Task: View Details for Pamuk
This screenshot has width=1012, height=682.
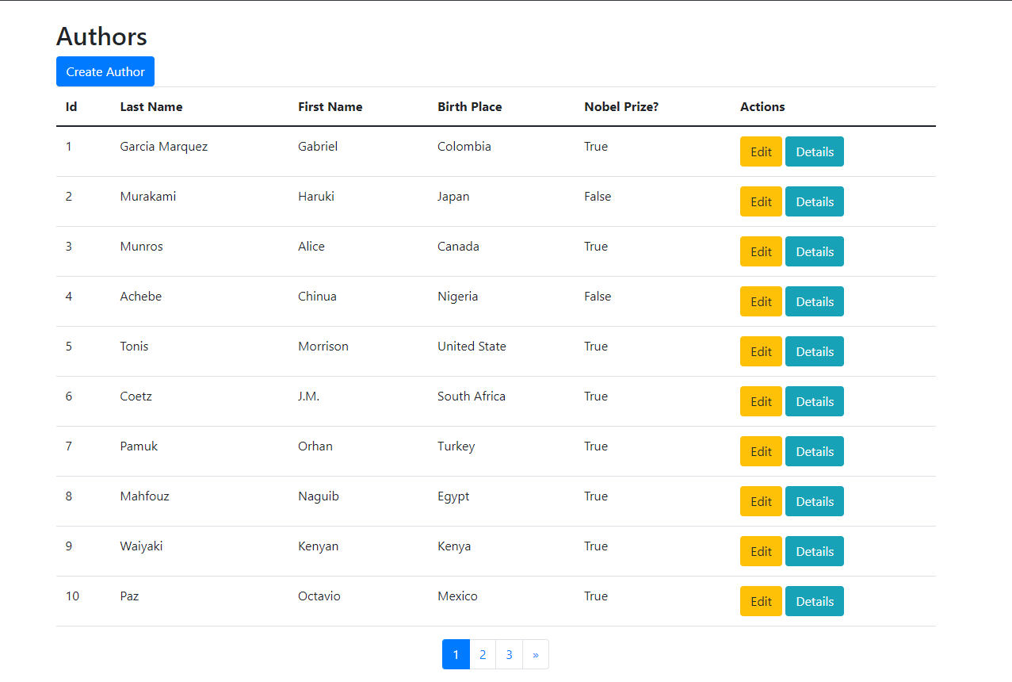Action: tap(814, 451)
